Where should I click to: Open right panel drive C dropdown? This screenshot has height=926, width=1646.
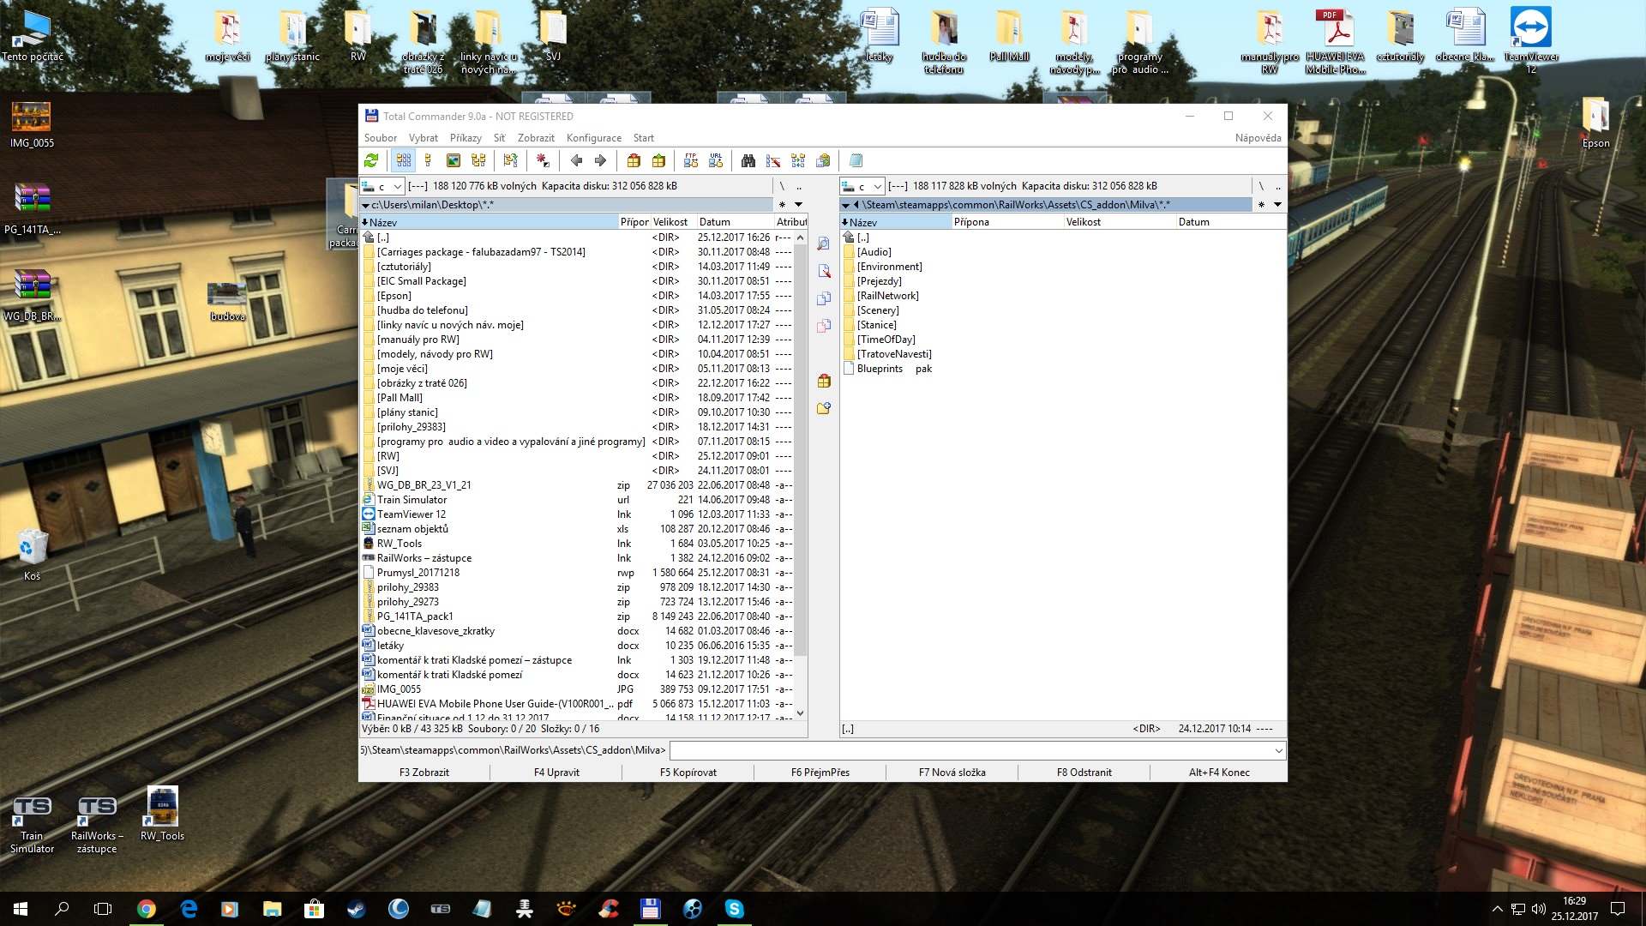click(862, 186)
